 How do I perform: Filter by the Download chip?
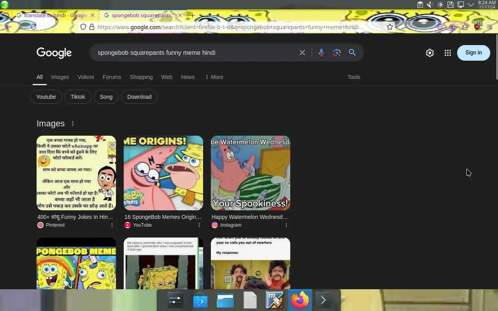click(x=139, y=97)
